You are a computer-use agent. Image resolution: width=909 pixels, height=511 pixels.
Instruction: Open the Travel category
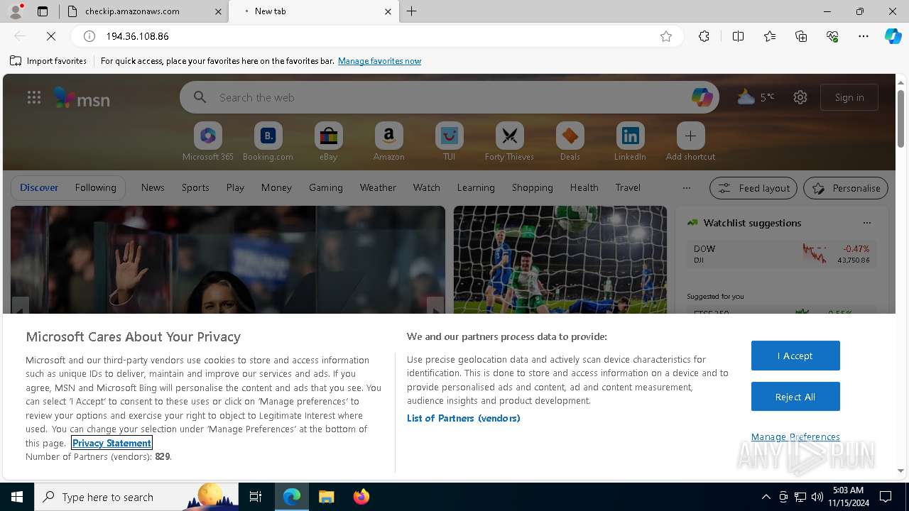[628, 187]
